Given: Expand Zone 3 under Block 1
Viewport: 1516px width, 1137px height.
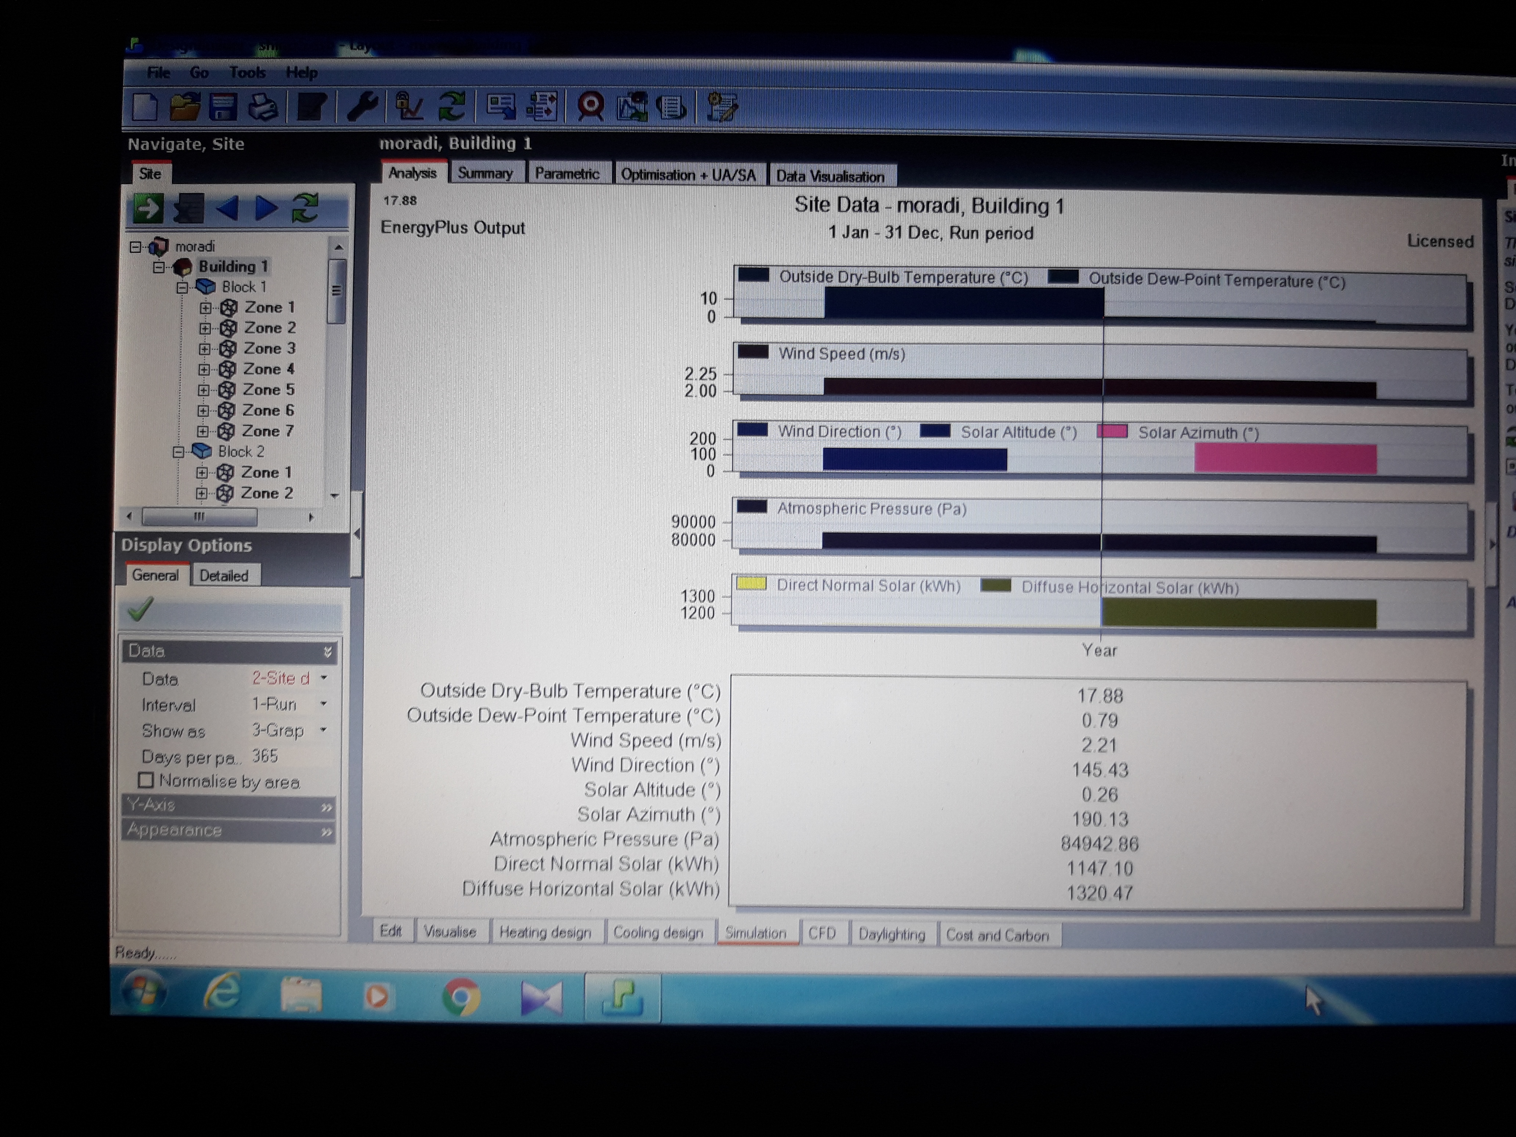Looking at the screenshot, I should click(x=204, y=349).
